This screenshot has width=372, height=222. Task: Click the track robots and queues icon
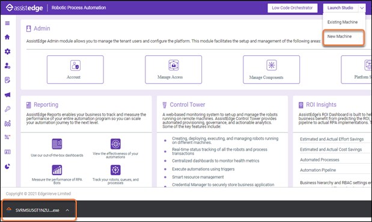click(115, 170)
